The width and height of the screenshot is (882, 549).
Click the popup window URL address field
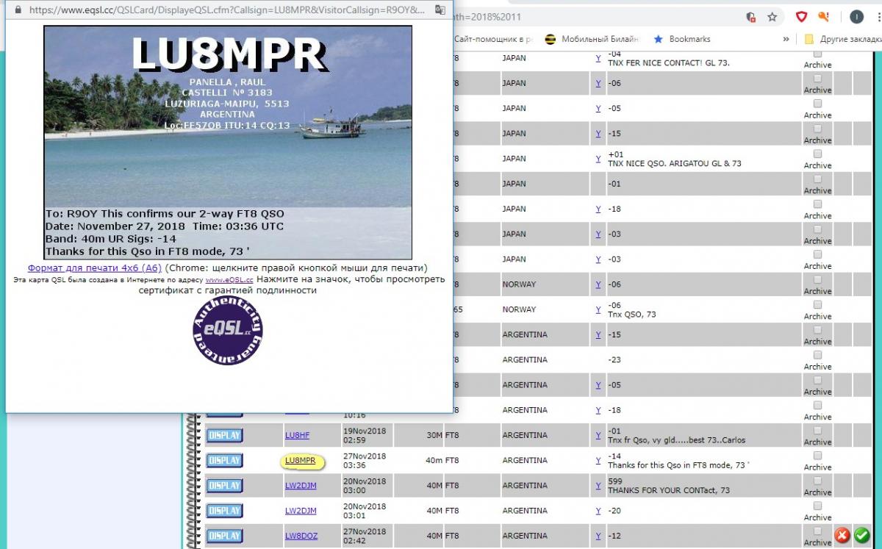click(x=220, y=10)
